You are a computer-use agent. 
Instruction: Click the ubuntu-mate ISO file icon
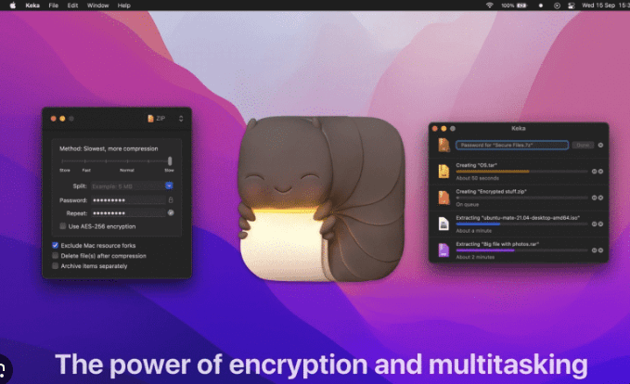(x=444, y=224)
